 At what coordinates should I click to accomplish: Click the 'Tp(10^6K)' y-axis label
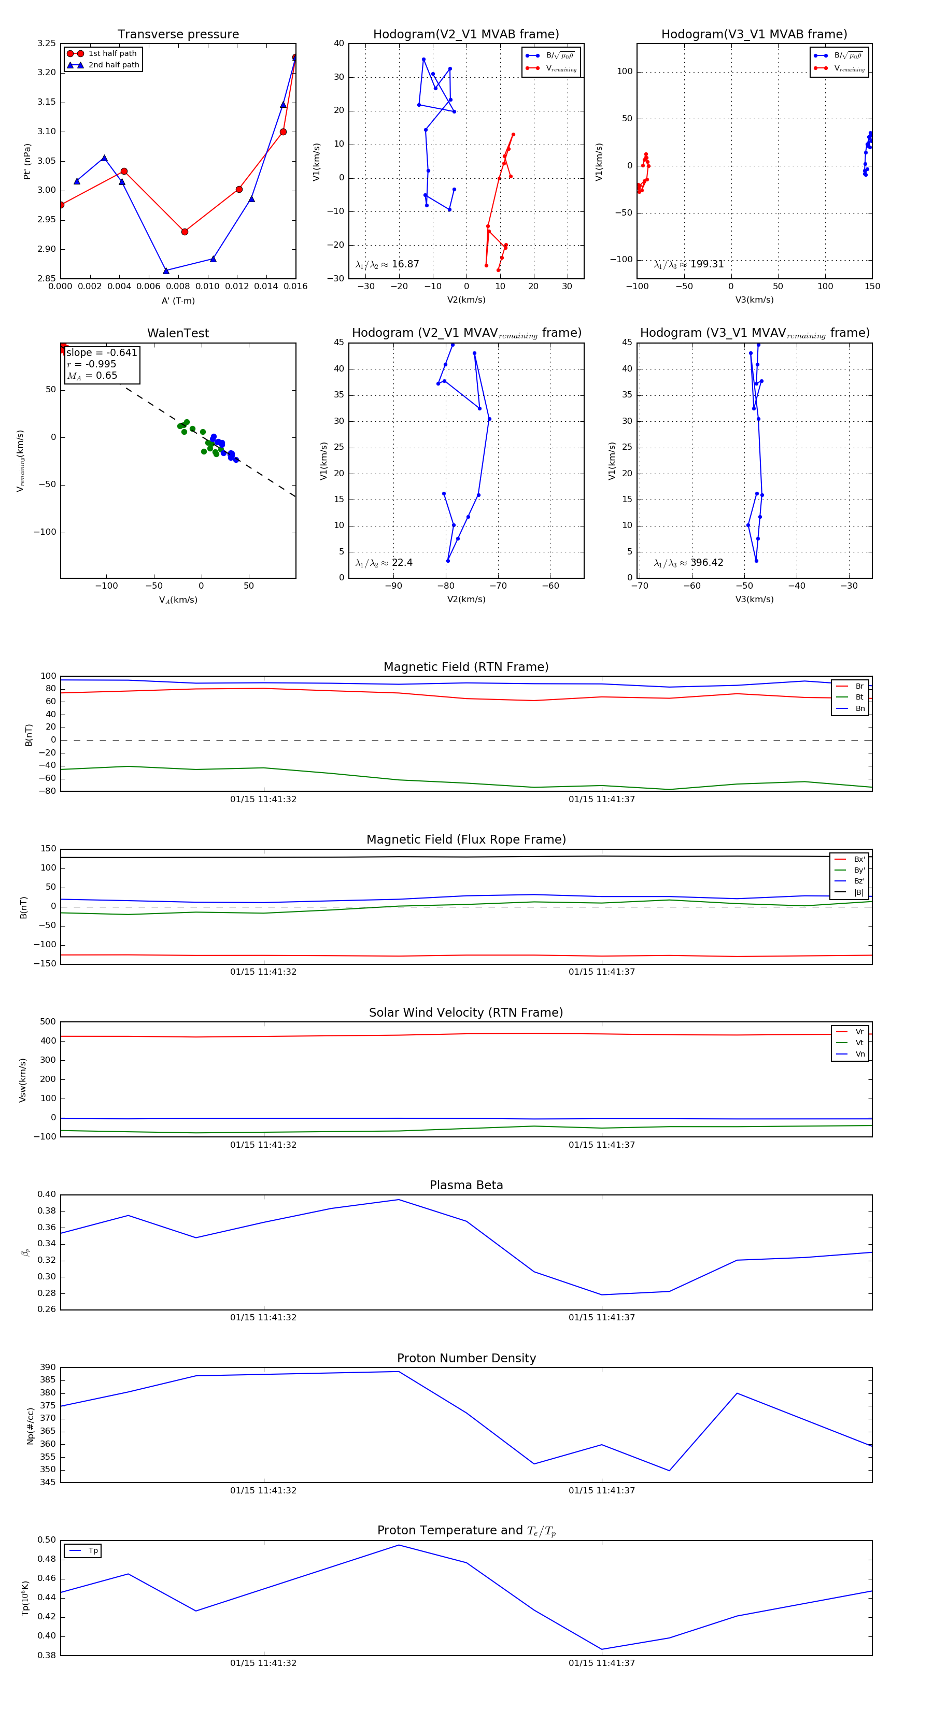click(25, 1598)
